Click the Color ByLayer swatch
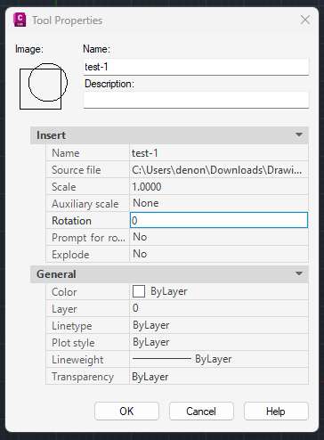 [x=139, y=291]
